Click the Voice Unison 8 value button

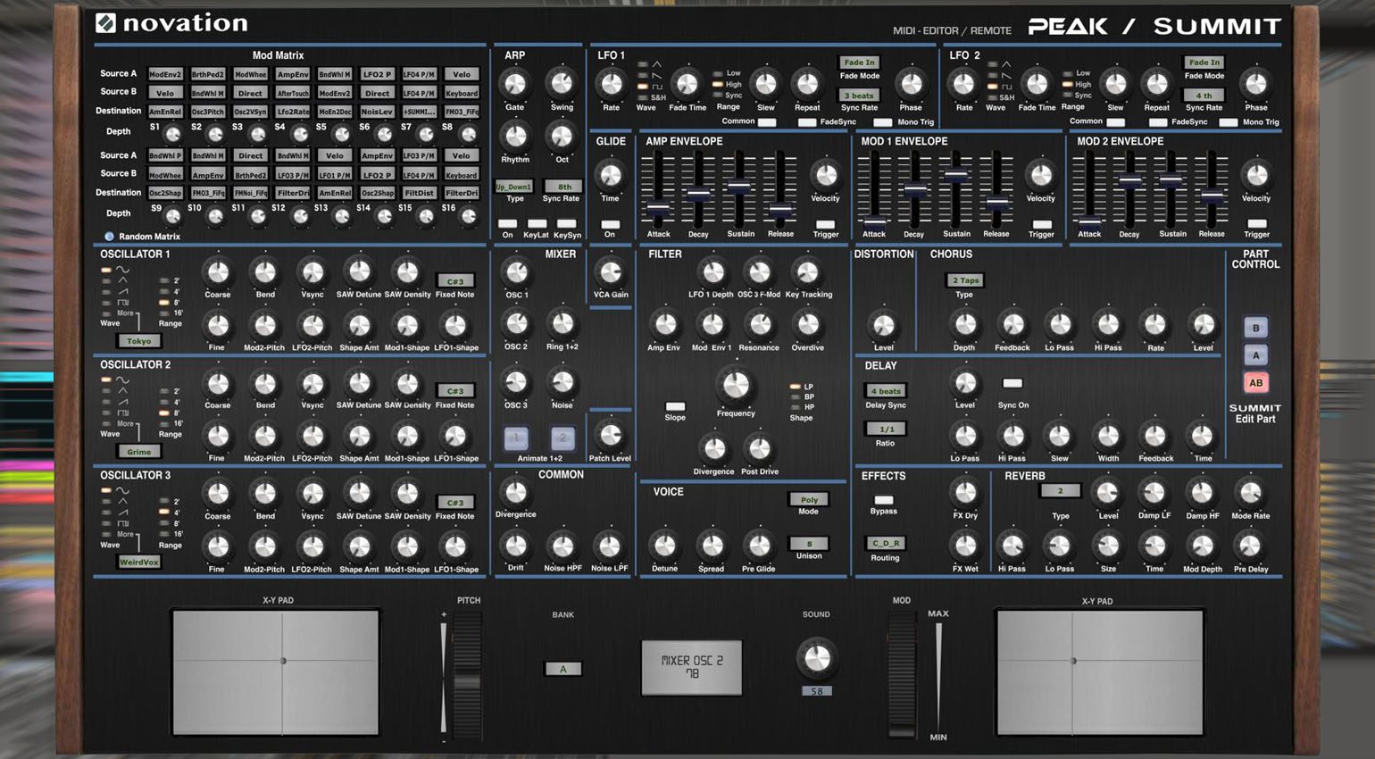pyautogui.click(x=809, y=543)
